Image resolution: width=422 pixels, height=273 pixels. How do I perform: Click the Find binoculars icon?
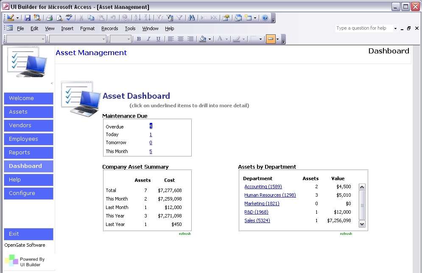[191, 18]
